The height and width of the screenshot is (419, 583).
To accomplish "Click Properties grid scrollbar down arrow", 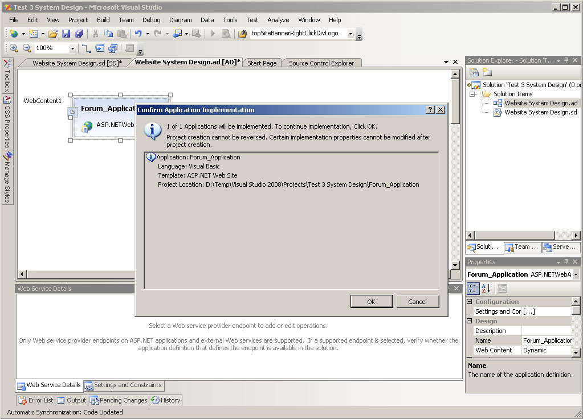I will coord(576,352).
